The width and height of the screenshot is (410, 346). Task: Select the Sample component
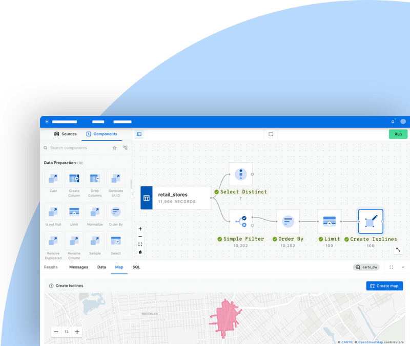click(95, 241)
